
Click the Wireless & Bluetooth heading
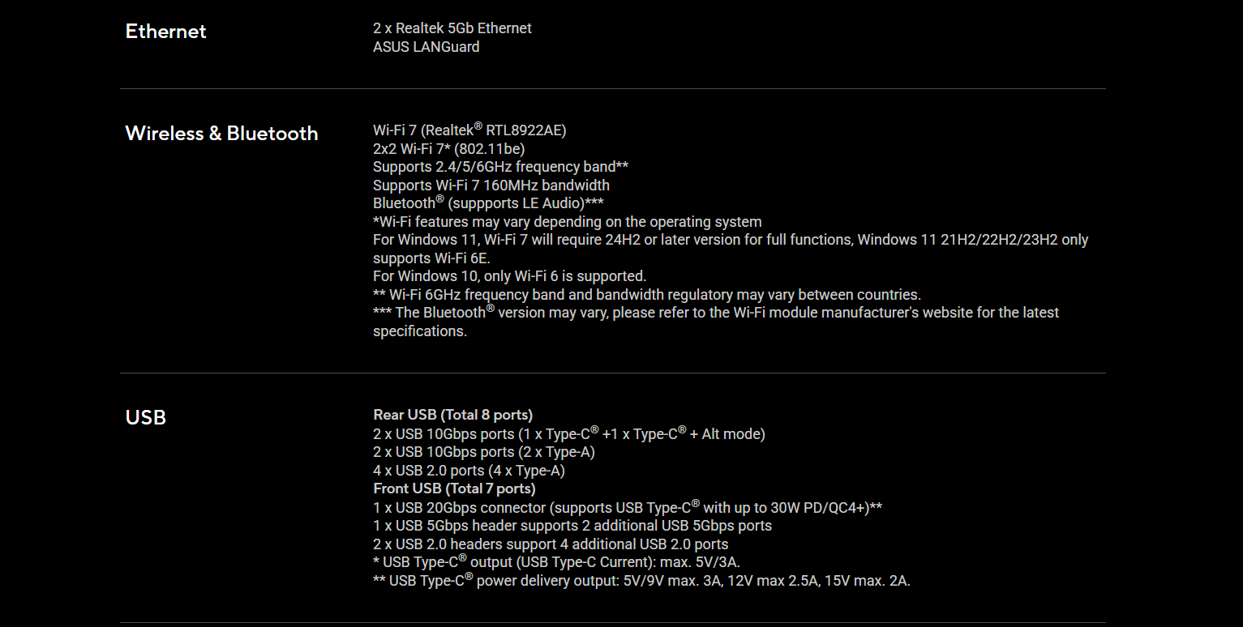221,134
